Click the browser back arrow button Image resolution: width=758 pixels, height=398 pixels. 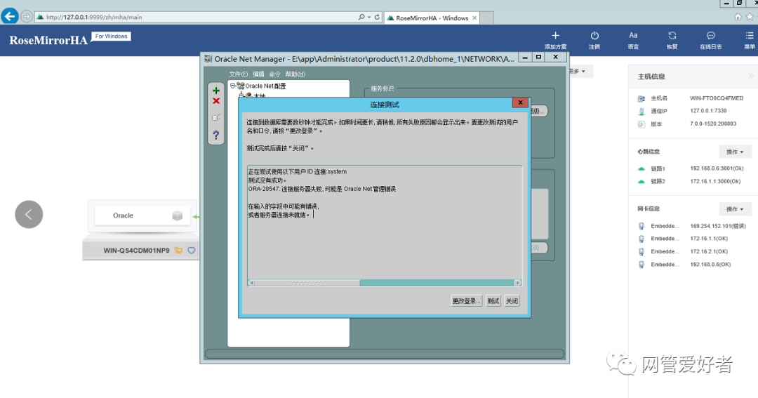coord(10,16)
